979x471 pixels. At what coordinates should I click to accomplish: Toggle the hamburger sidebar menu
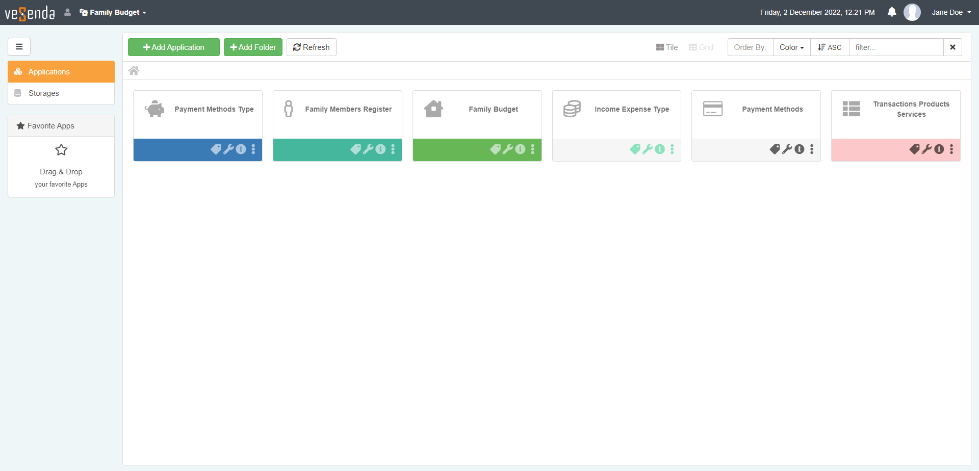coord(19,47)
